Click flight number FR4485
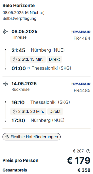The height and width of the screenshot is (174, 93). click(x=82, y=91)
